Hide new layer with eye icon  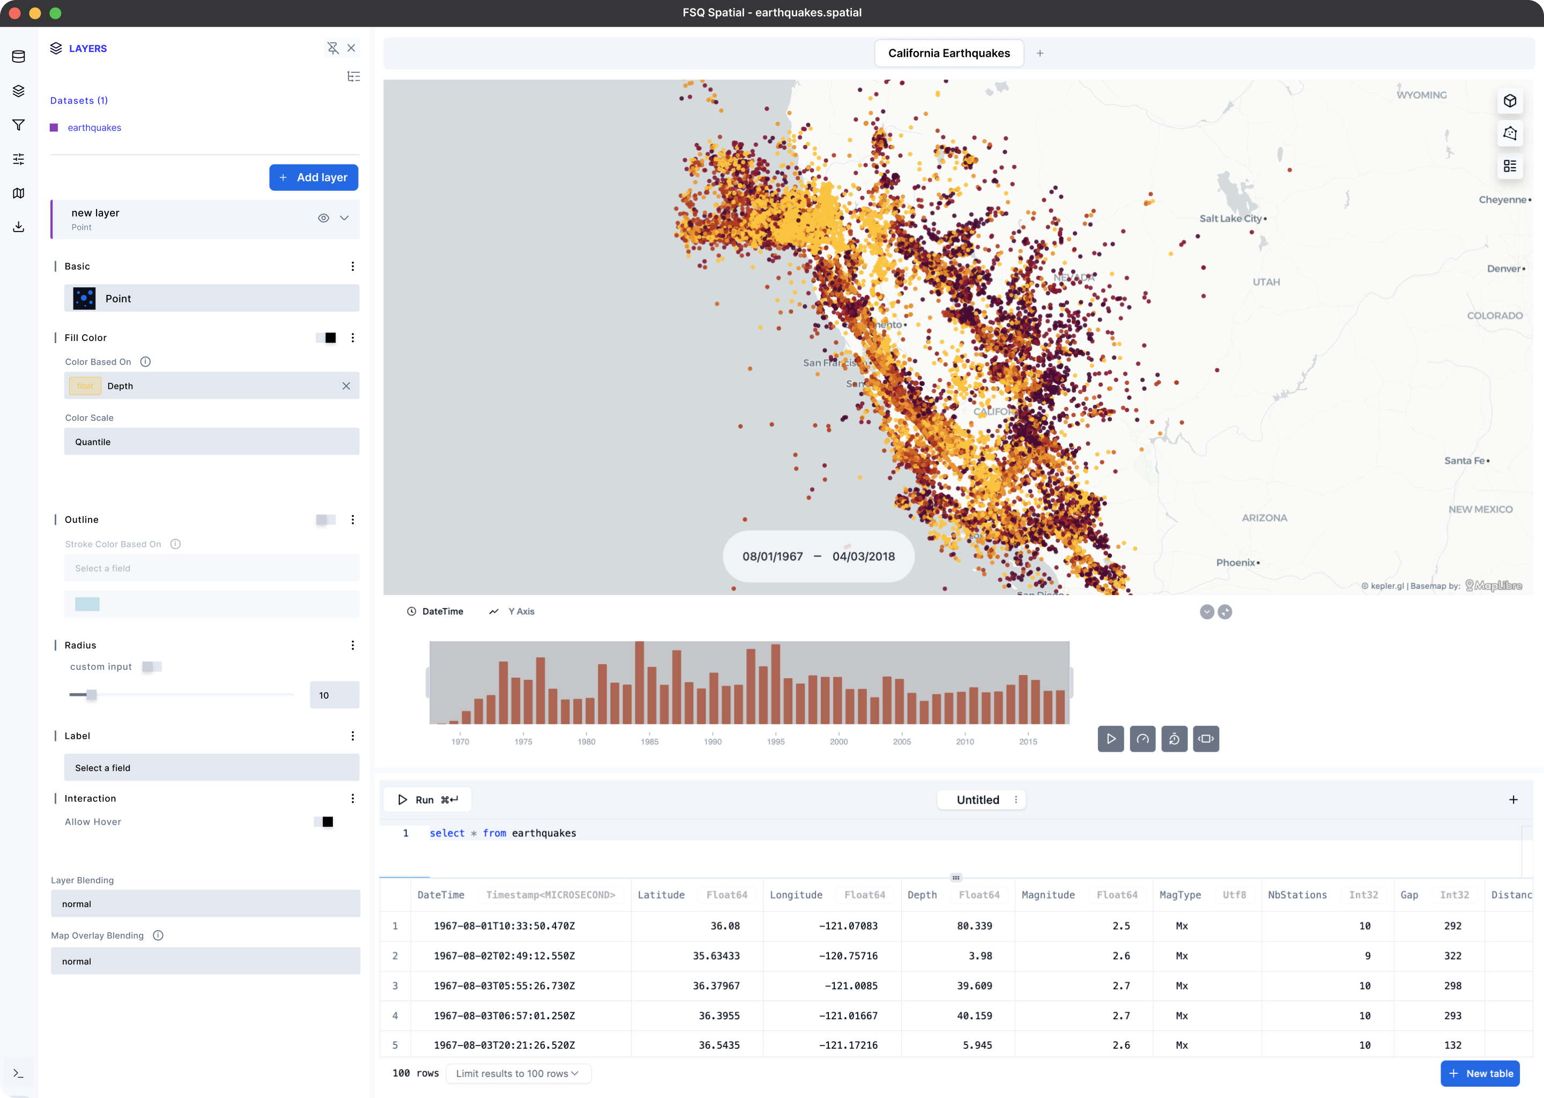pos(323,218)
